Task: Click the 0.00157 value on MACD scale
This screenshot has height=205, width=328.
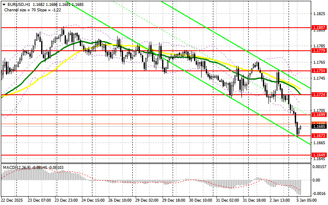Action: tap(318, 167)
